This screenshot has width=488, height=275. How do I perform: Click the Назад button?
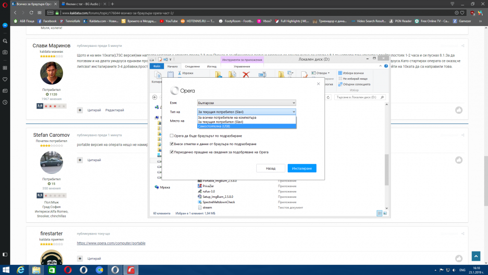[270, 168]
